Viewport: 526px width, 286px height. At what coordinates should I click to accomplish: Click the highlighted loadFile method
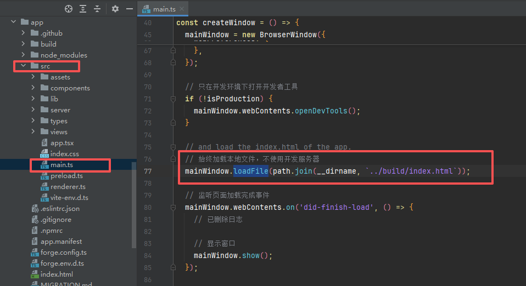(x=251, y=171)
